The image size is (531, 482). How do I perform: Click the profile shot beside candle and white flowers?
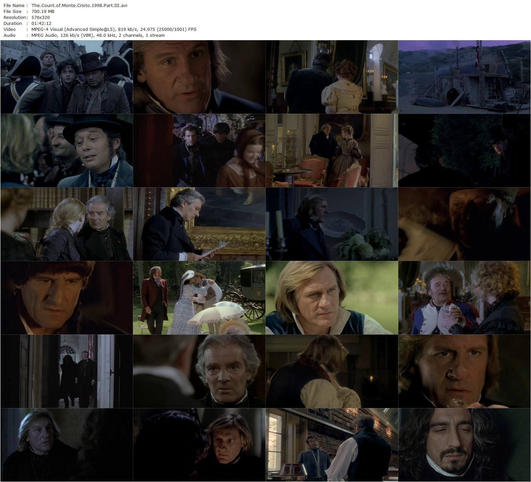pos(331,224)
